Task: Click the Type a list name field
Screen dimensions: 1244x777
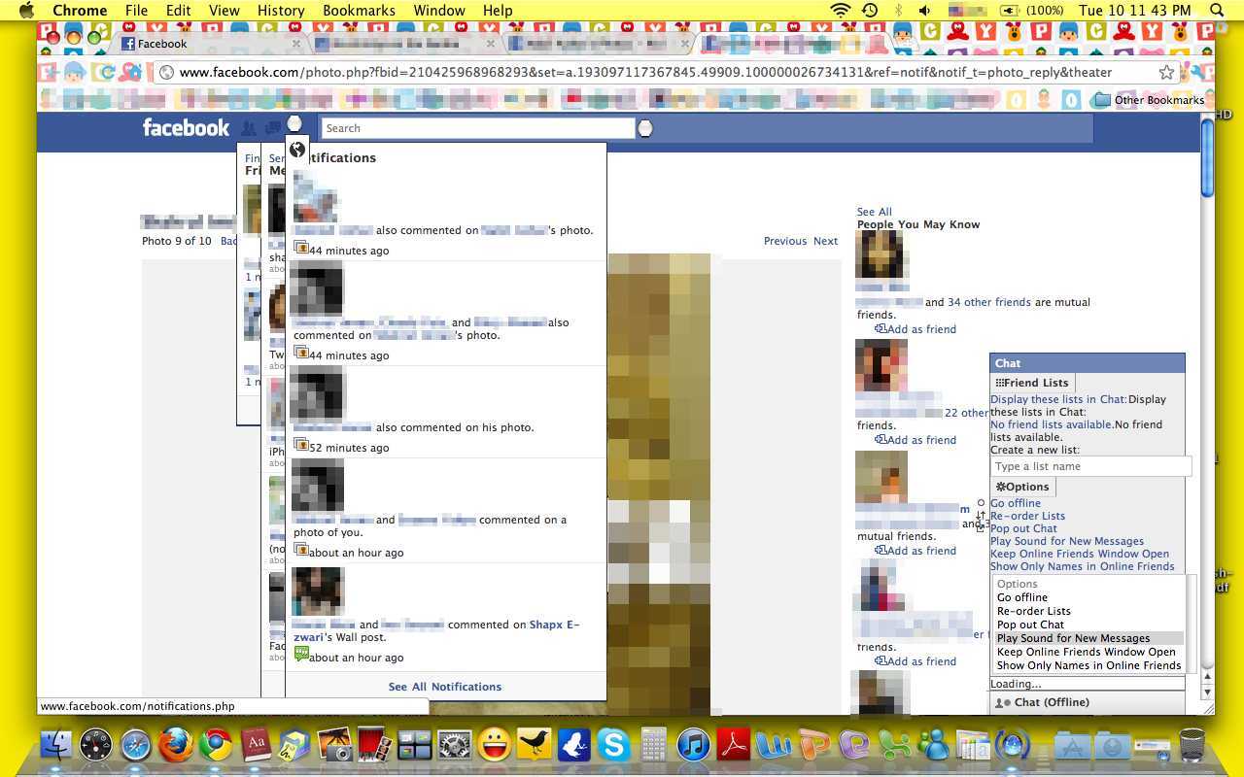Action: click(1090, 466)
